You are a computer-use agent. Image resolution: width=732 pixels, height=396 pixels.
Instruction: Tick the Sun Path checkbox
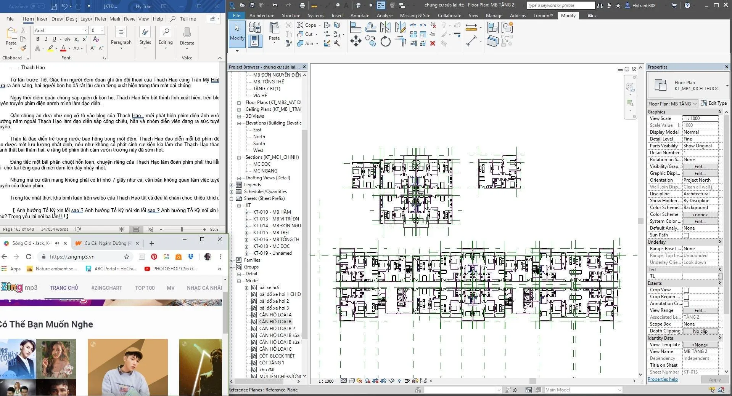coord(686,235)
